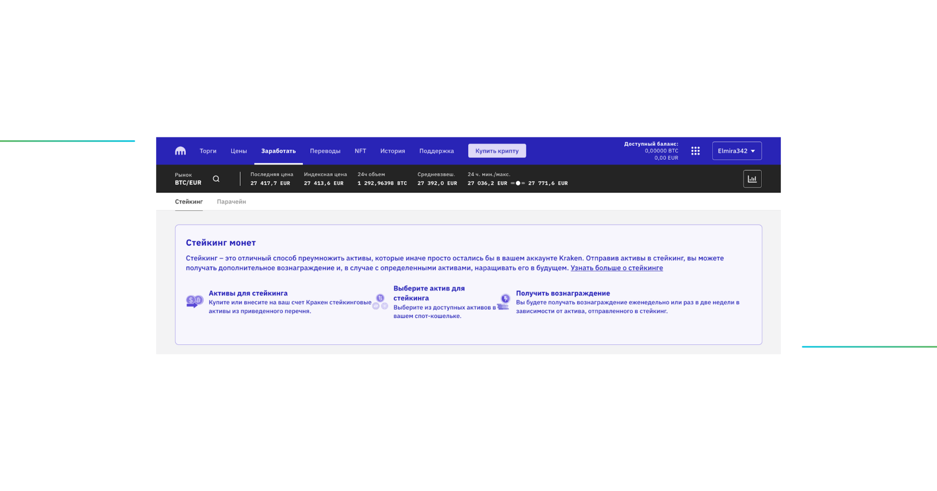Click the Kraken logo icon

(x=180, y=151)
